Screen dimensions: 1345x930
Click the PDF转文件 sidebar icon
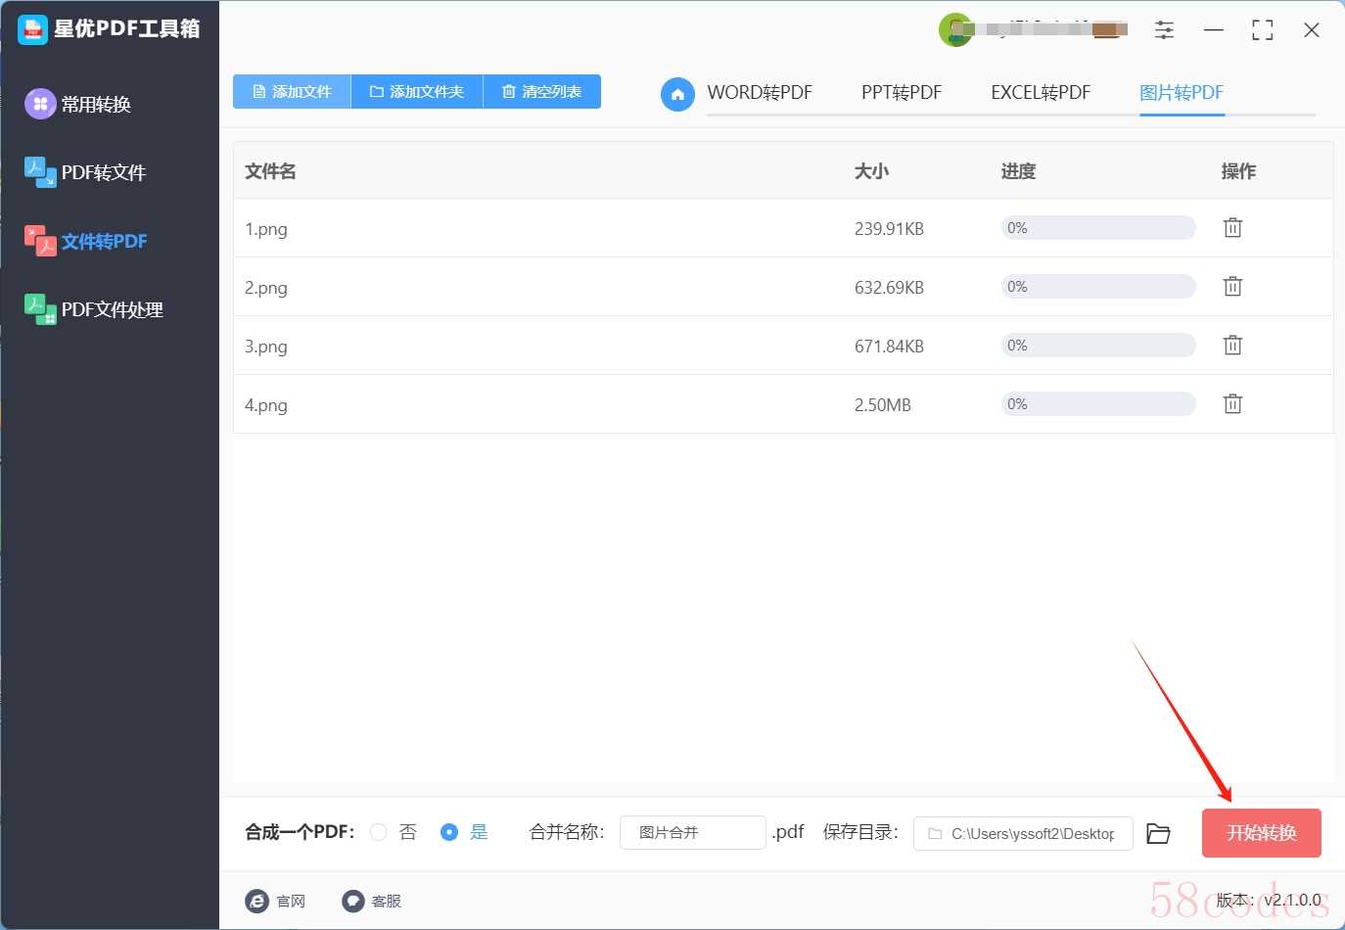pos(40,172)
